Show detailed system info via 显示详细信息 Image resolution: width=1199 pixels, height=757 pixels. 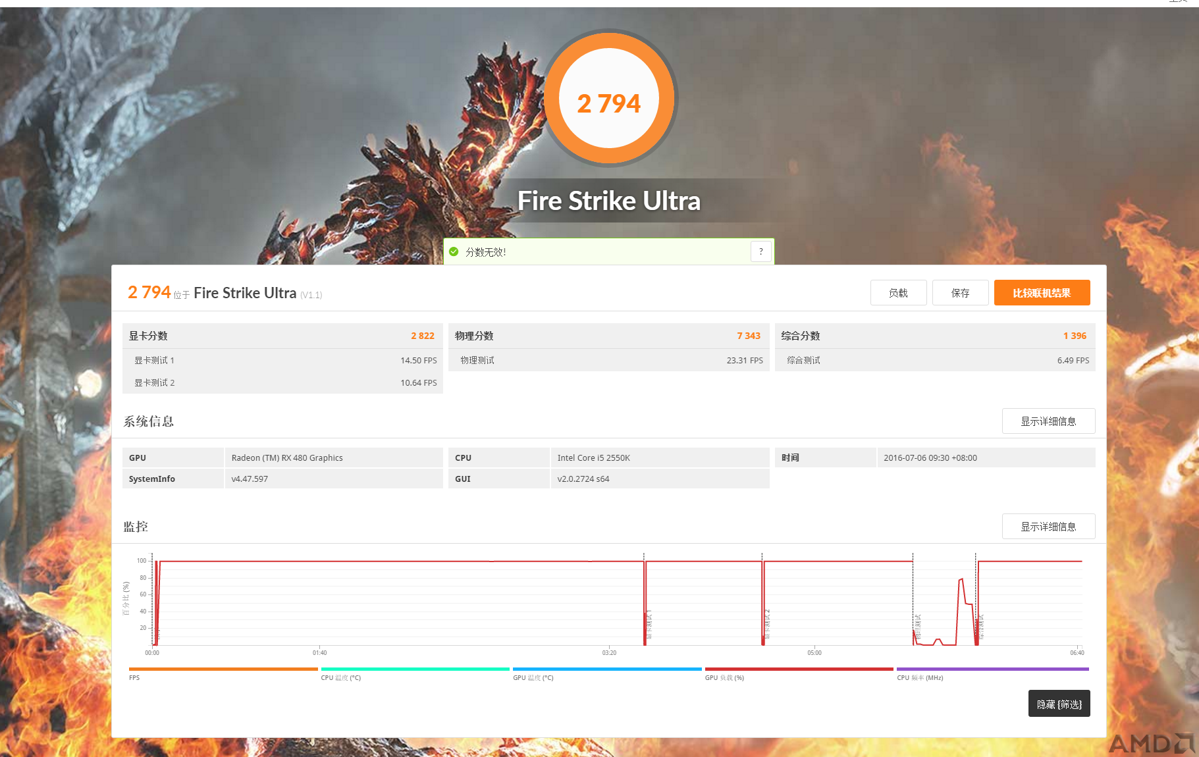[1048, 421]
